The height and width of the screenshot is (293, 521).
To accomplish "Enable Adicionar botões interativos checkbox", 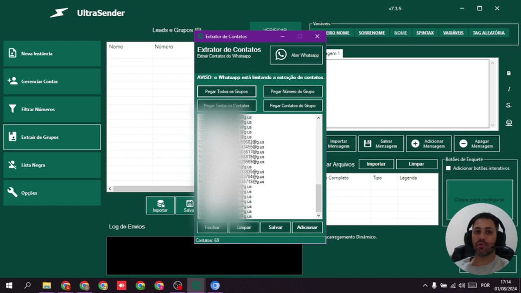I will click(448, 168).
